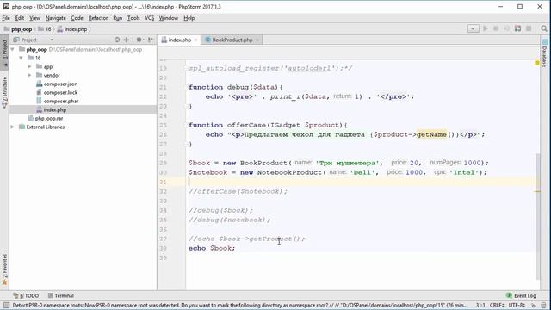551x310 pixels.
Task: Select composer.phar in the project tree
Action: click(x=61, y=102)
